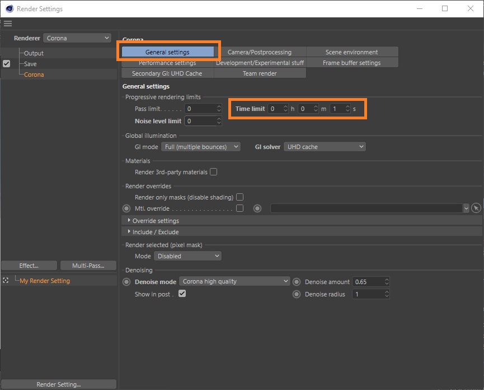Expand Override settings section
The width and height of the screenshot is (484, 390).
click(x=129, y=220)
